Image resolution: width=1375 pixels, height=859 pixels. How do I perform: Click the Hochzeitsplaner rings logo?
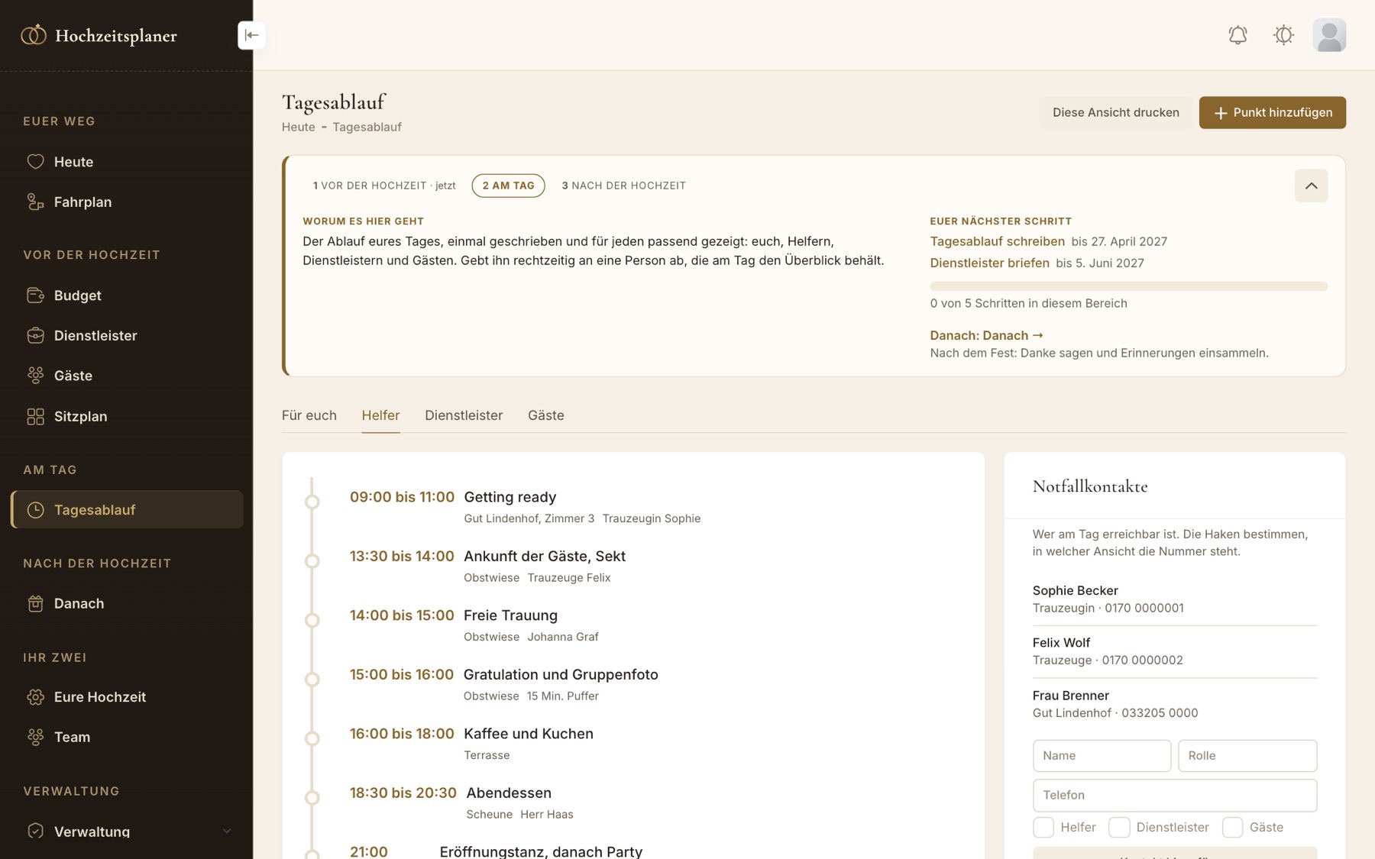pos(34,35)
